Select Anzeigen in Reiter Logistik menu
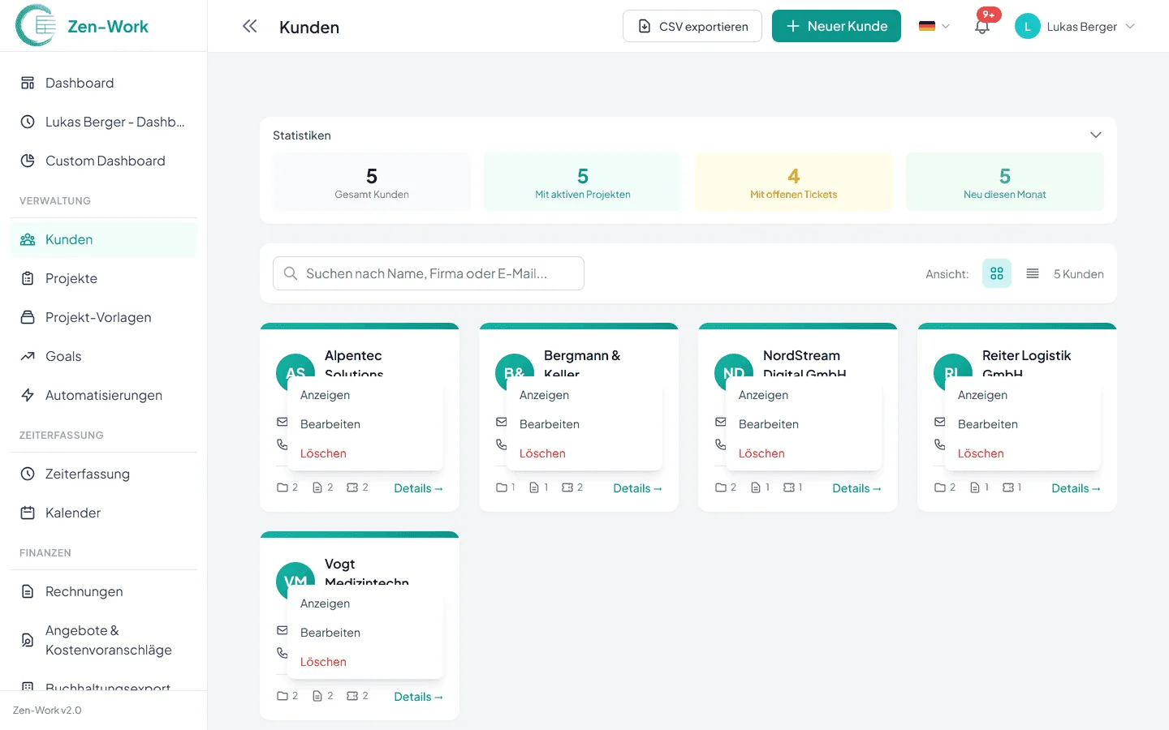This screenshot has width=1169, height=730. tap(982, 395)
